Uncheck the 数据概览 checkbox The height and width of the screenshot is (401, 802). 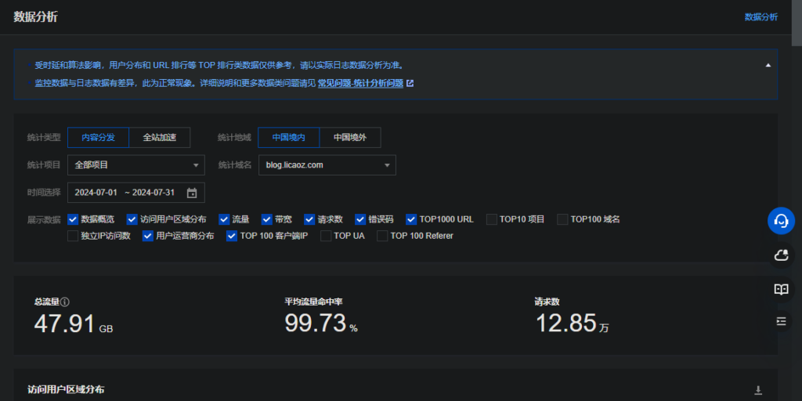73,219
